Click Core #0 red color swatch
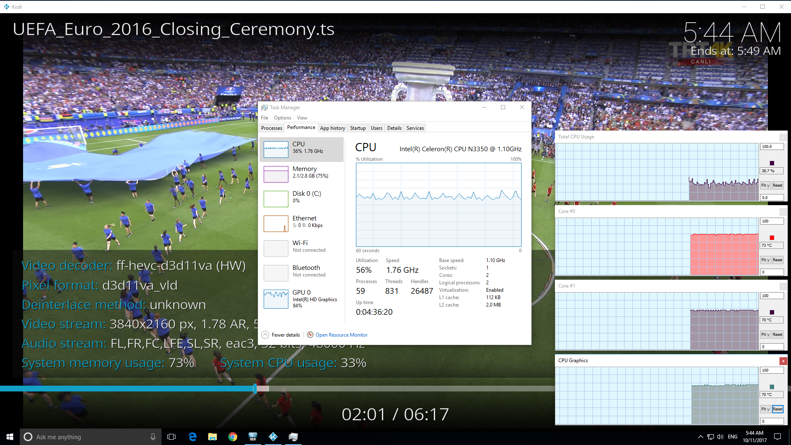This screenshot has height=445, width=791. click(x=772, y=238)
